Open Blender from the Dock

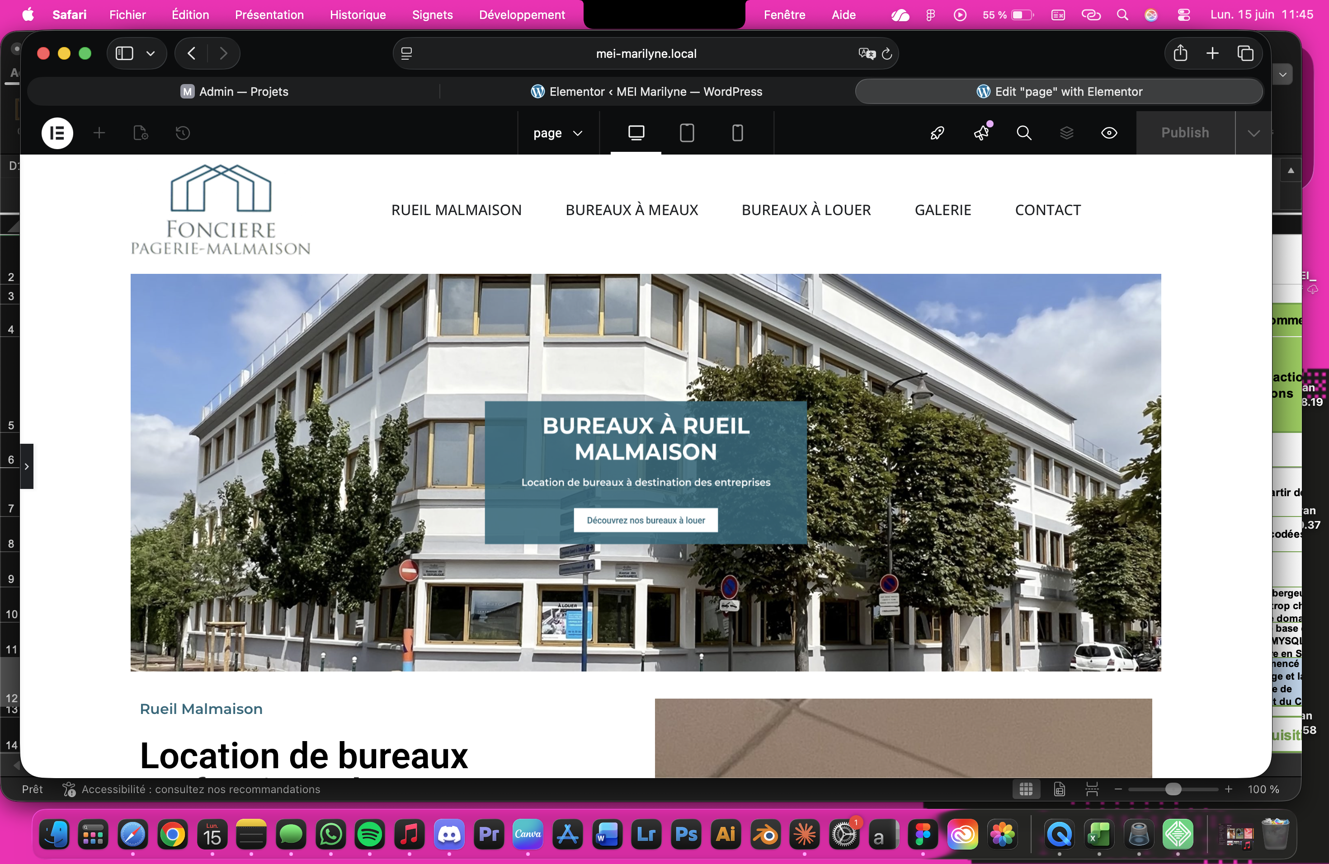(765, 835)
